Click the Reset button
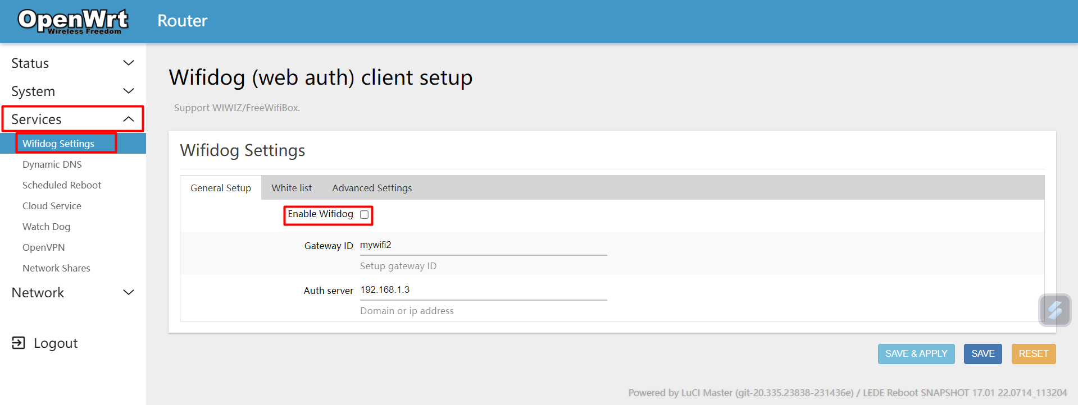Viewport: 1078px width, 405px height. (x=1034, y=353)
